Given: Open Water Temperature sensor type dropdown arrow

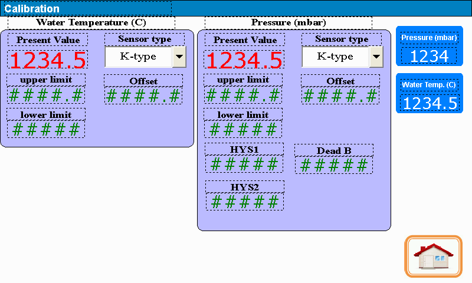Looking at the screenshot, I should tap(179, 57).
